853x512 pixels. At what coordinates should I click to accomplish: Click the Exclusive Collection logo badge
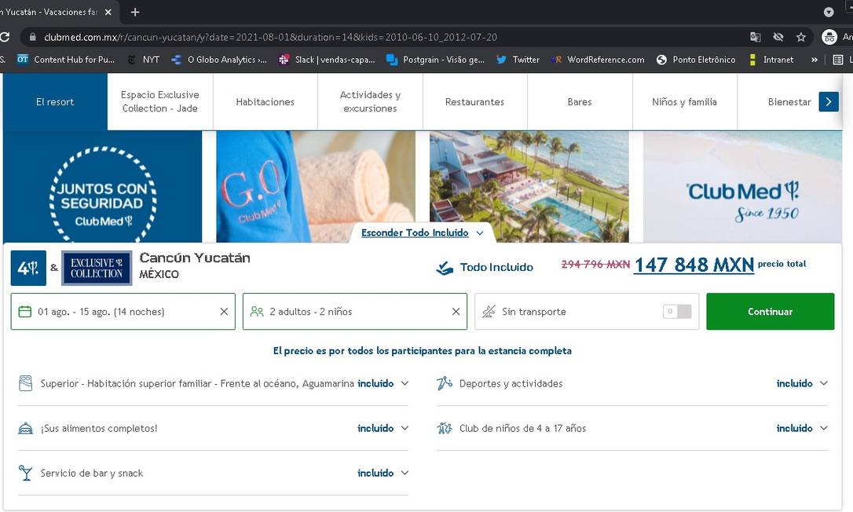[97, 268]
